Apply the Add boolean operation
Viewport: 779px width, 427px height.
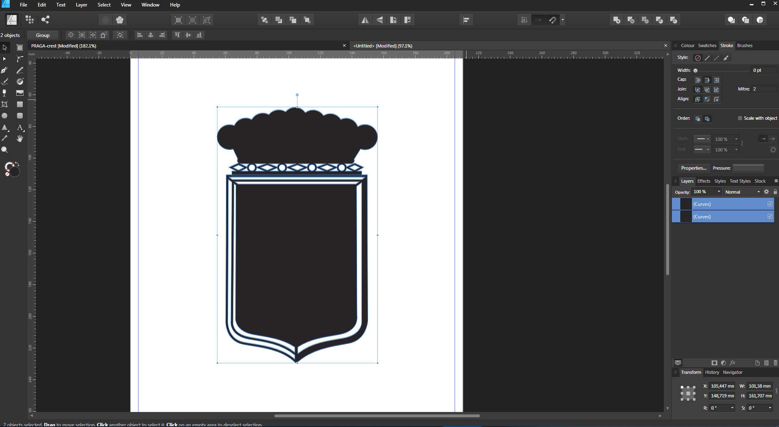point(617,20)
